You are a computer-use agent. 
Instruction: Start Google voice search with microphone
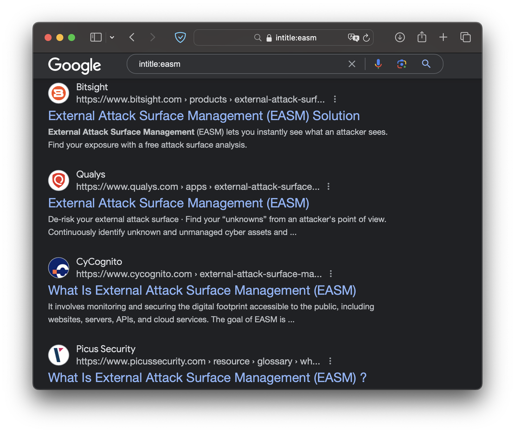378,64
